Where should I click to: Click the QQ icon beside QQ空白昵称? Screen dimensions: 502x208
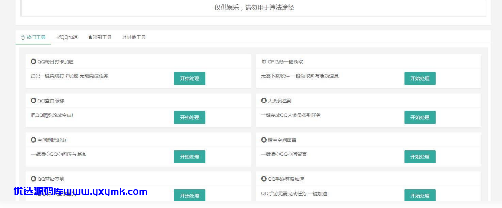click(33, 101)
